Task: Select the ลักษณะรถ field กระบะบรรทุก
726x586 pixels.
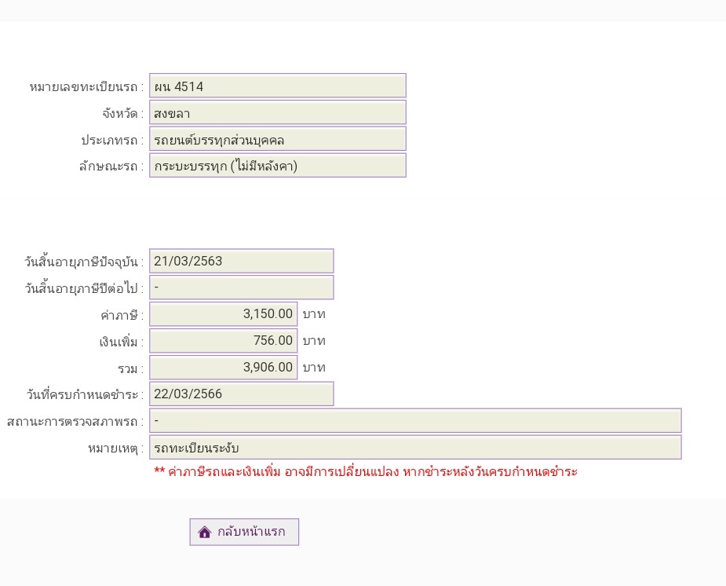Action: coord(278,166)
